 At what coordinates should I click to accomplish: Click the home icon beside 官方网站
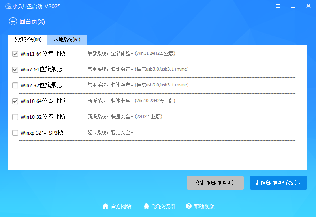[105, 206]
